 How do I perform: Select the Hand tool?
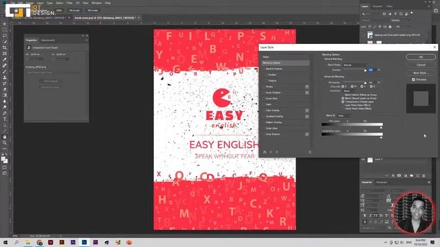(x=5, y=137)
